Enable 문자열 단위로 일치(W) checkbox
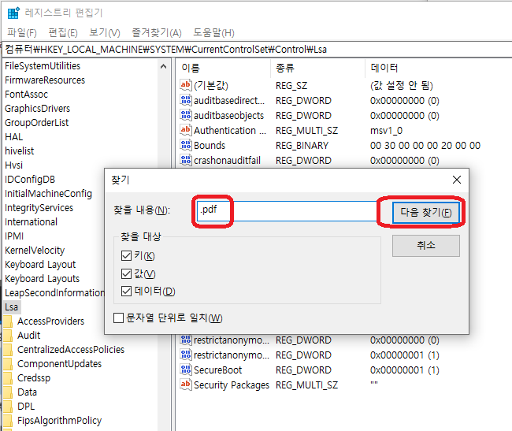Viewport: 512px width, 431px height. tap(118, 318)
